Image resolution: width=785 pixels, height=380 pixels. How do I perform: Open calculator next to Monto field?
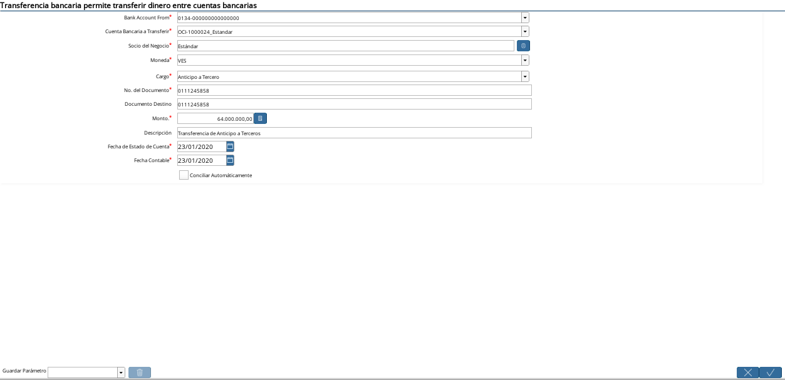(x=260, y=118)
